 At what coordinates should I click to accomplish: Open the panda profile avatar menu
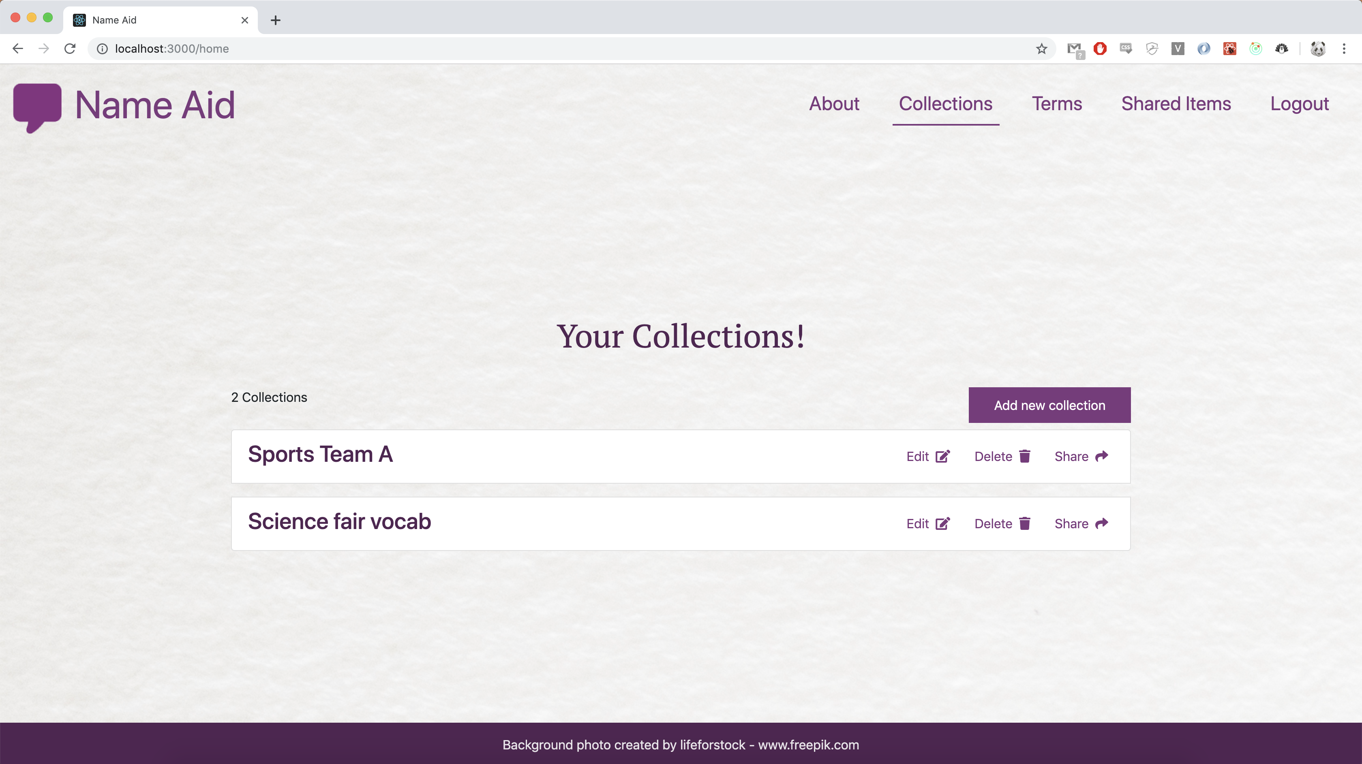point(1317,49)
